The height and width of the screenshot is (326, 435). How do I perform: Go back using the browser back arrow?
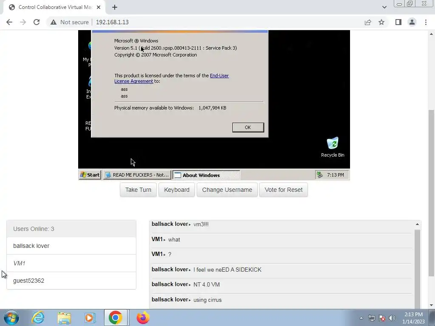click(x=9, y=22)
